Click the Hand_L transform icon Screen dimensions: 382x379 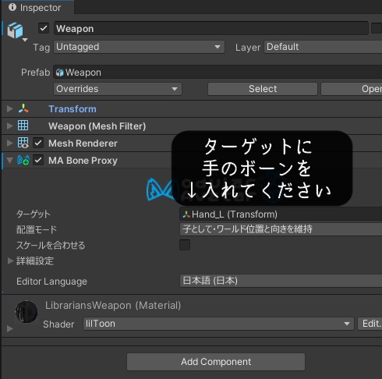click(186, 214)
